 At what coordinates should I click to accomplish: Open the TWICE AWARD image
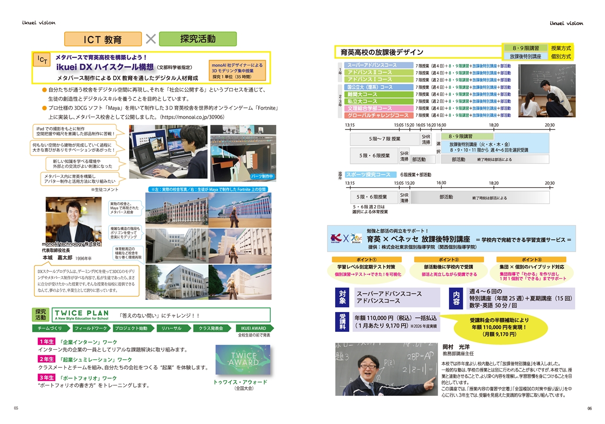pyautogui.click(x=243, y=360)
